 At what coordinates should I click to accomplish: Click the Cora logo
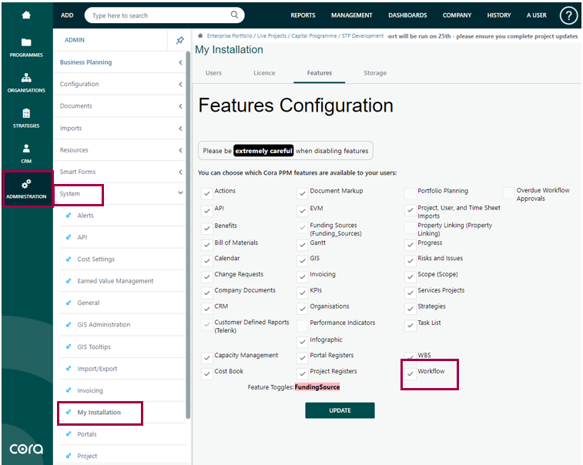(x=26, y=449)
